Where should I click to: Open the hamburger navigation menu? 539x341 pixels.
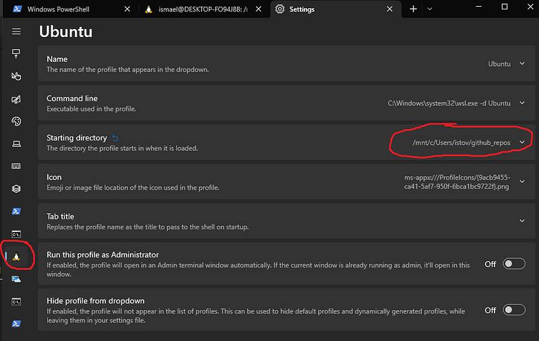pos(16,32)
